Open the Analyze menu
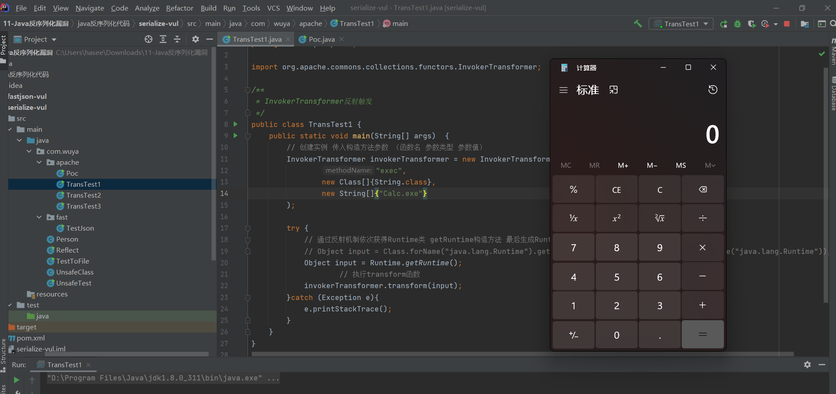The image size is (836, 394). tap(147, 8)
